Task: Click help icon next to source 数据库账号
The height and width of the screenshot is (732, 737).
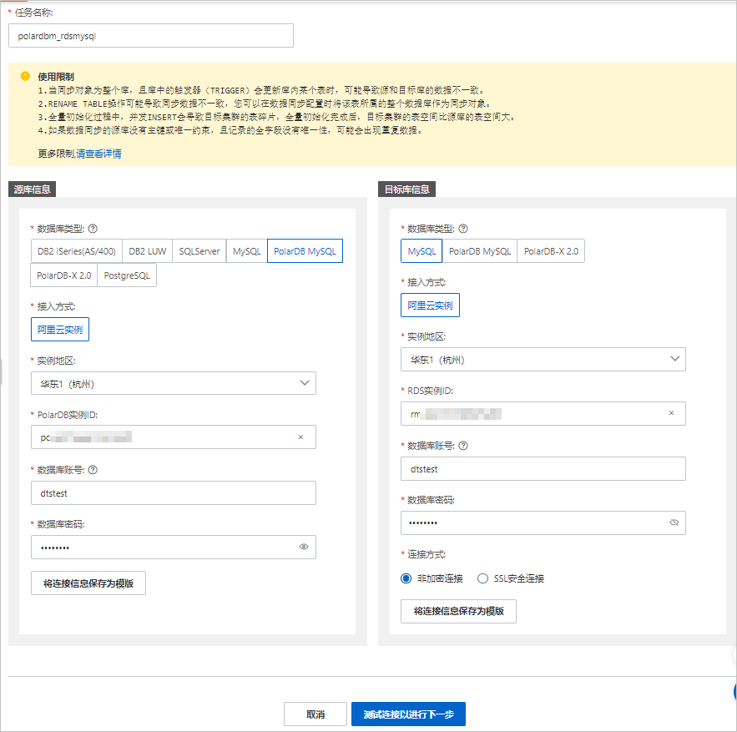Action: click(93, 470)
